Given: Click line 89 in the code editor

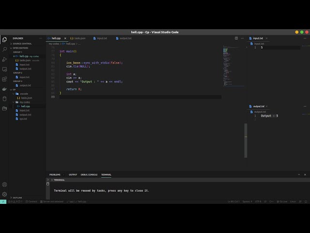Looking at the screenshot, I should tap(140, 97).
